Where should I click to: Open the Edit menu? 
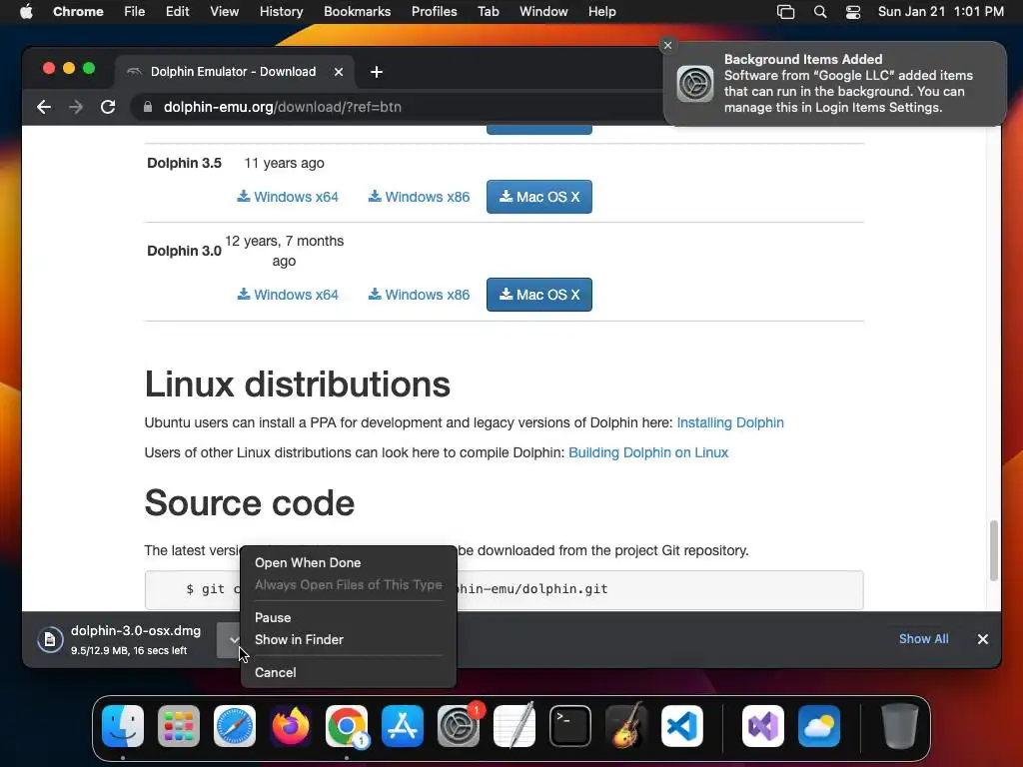177,12
